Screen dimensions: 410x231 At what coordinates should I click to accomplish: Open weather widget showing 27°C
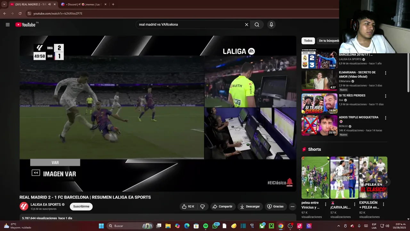coord(18,226)
